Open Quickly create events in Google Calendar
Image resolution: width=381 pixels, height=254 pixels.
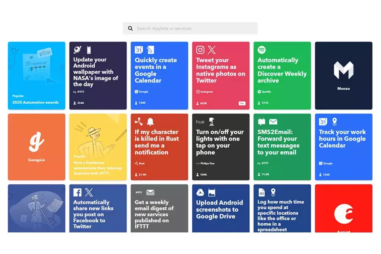point(160,76)
